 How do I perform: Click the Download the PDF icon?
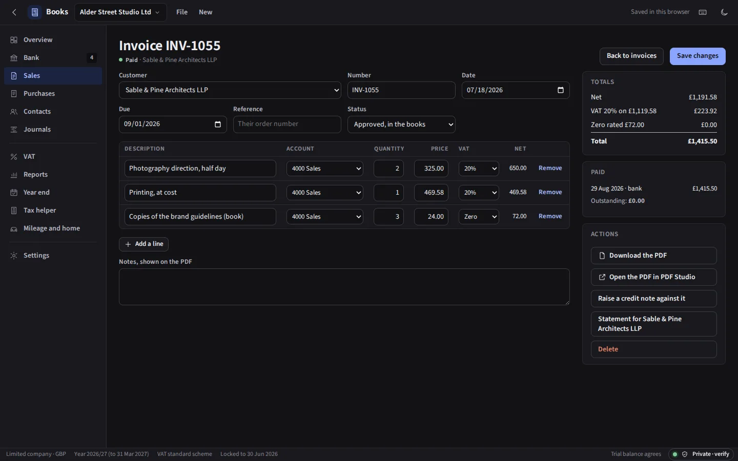(x=602, y=256)
